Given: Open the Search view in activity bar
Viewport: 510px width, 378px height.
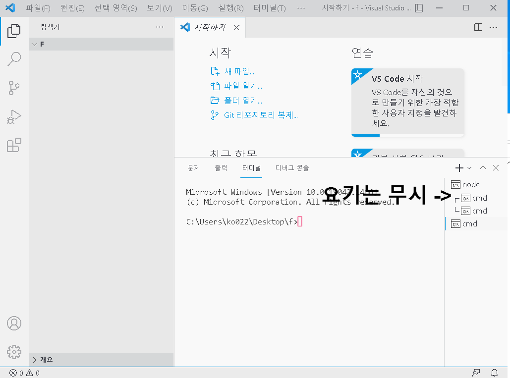Looking at the screenshot, I should click(x=14, y=59).
